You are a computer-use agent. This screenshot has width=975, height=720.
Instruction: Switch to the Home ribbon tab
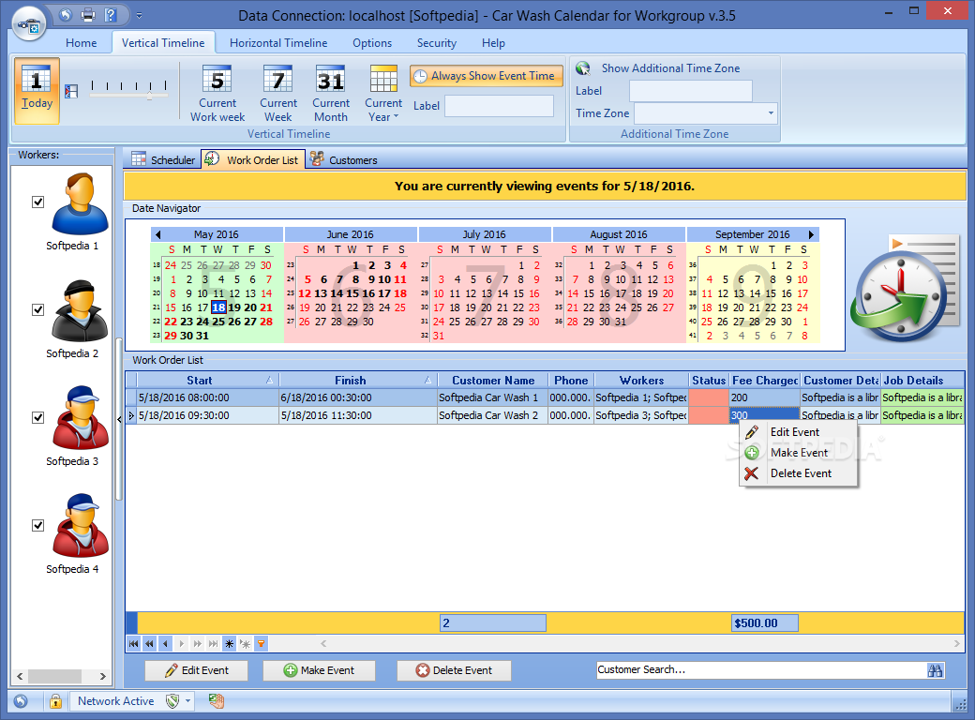tap(82, 43)
